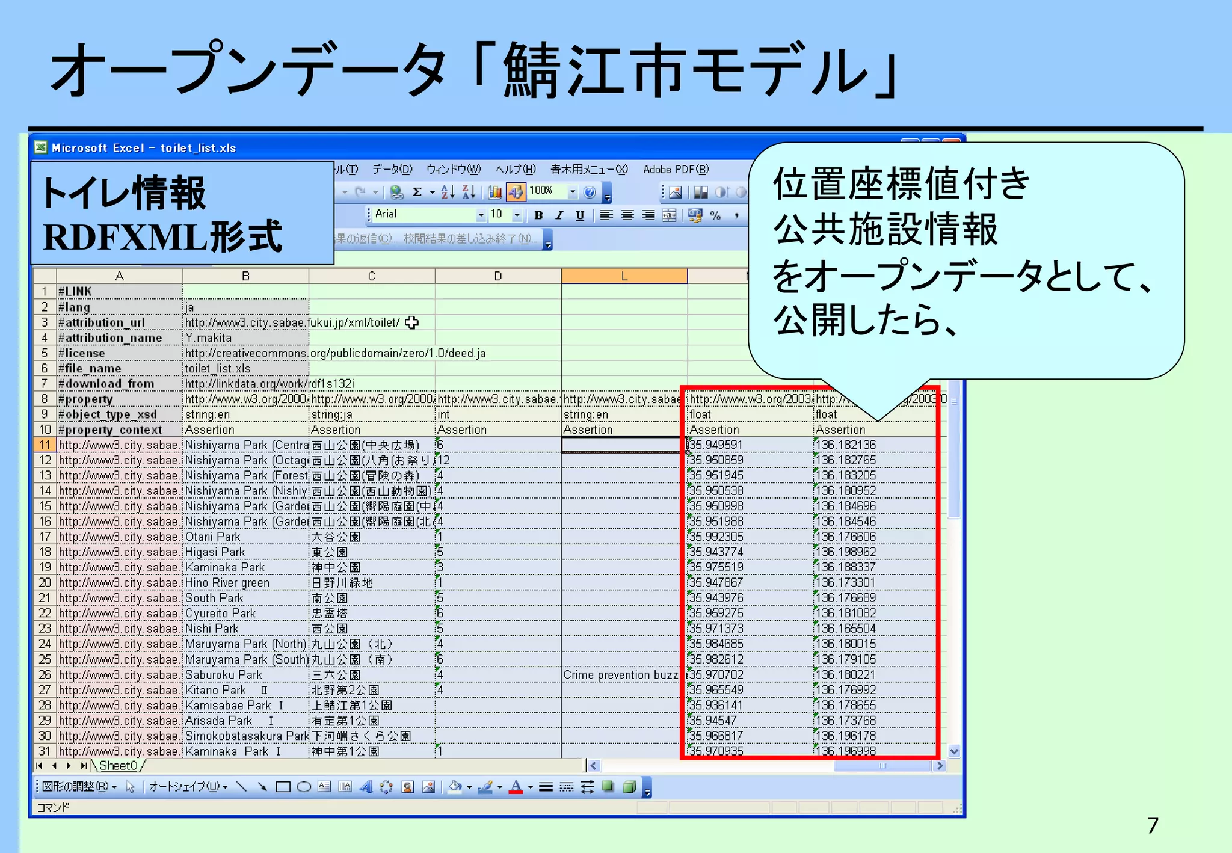Insert a horizontal Text Box
1232x853 pixels.
pyautogui.click(x=324, y=787)
